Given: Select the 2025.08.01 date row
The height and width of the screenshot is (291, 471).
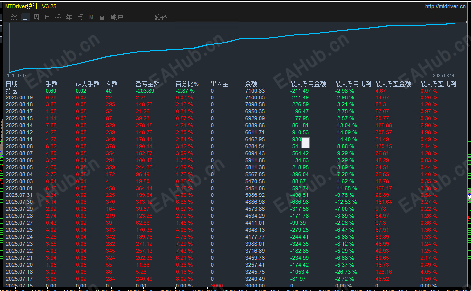Looking at the screenshot, I should tap(231, 189).
